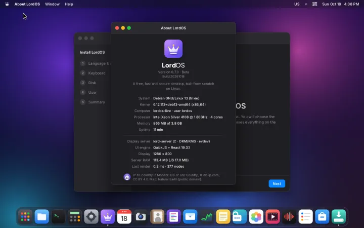This screenshot has width=364, height=228.
Task: Open the app launcher grid in dock
Action: pyautogui.click(x=25, y=217)
